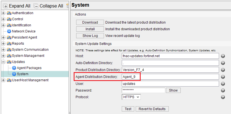The width and height of the screenshot is (231, 114).
Task: Click the Network Device gear icon
Action: [9, 31]
